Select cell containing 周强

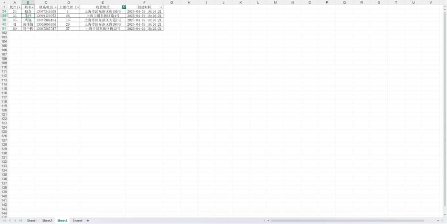click(28, 20)
